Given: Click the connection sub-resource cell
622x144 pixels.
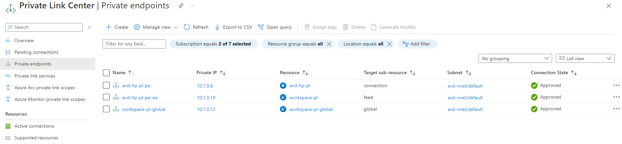Looking at the screenshot, I should pos(375,86).
